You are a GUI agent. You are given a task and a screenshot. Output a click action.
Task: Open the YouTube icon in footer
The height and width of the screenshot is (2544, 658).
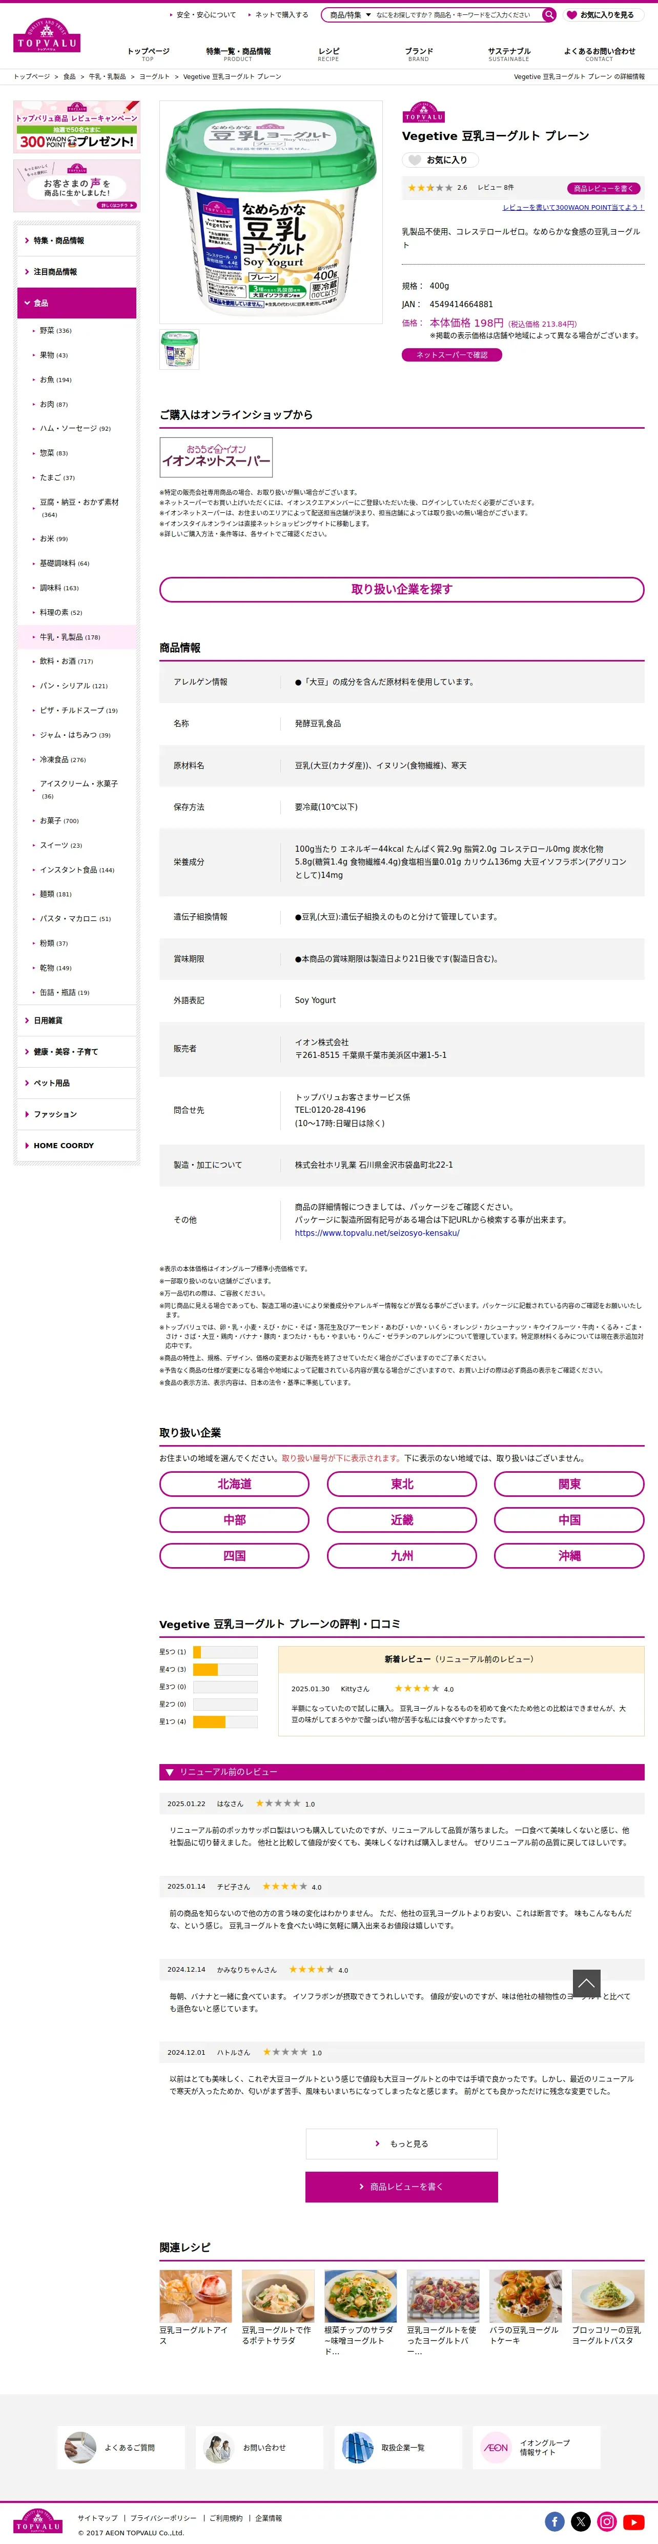tap(633, 2521)
